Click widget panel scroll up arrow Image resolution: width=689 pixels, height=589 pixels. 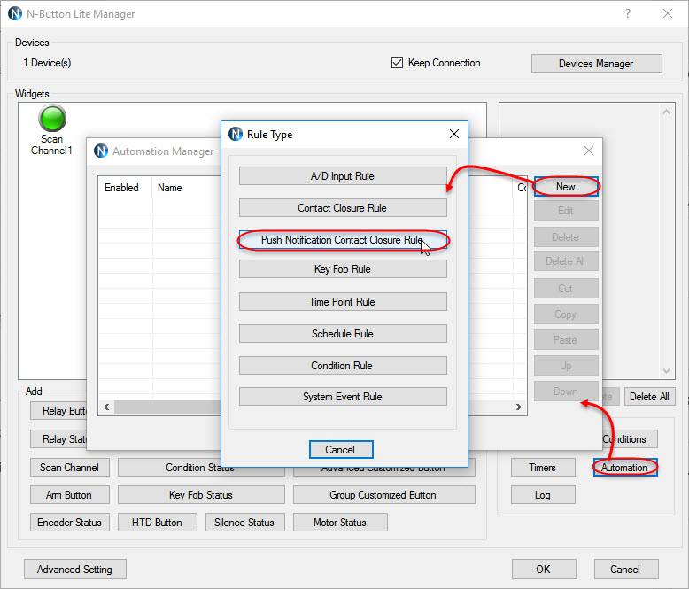666,112
